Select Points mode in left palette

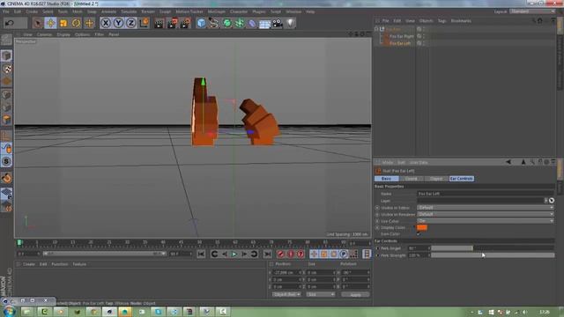[6, 95]
